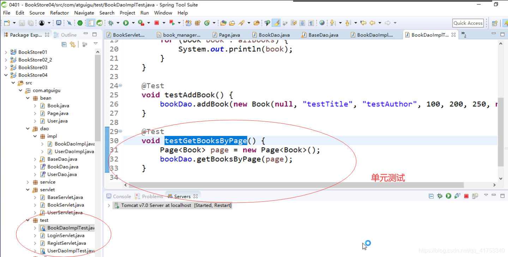Viewport: 508px width, 257px height.
Task: Click the Open Task folder icon
Action: (x=232, y=23)
